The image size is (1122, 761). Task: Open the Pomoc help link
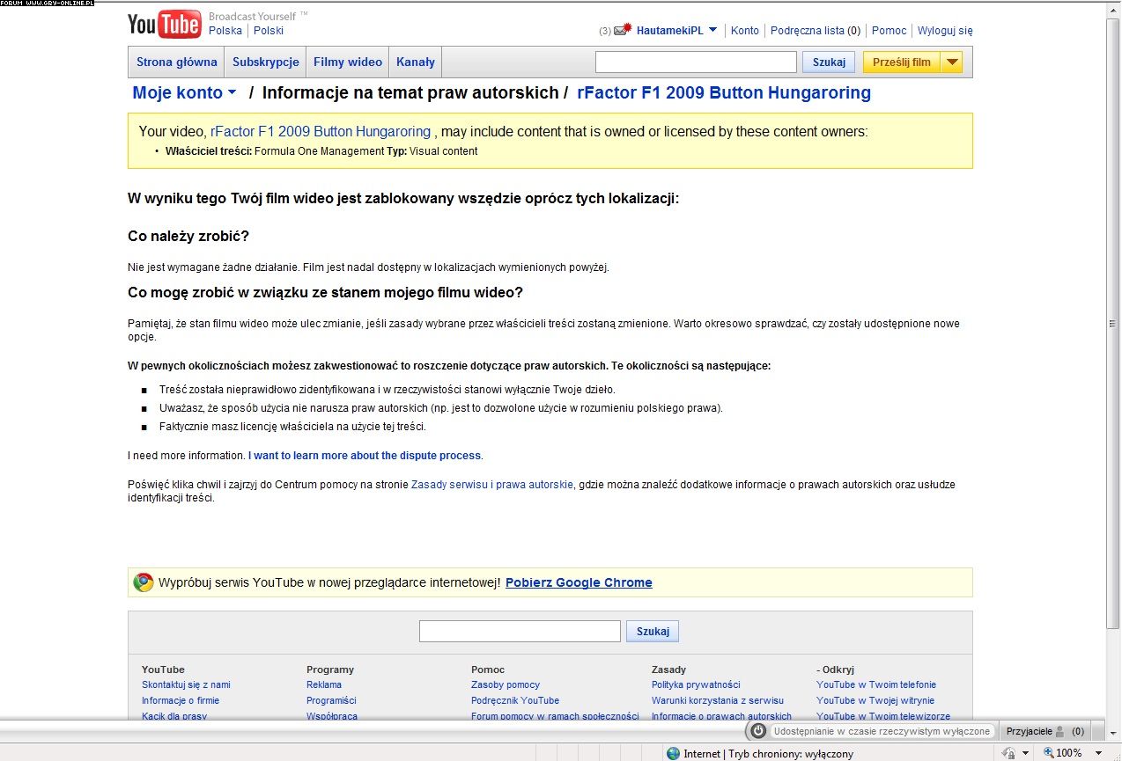tap(889, 31)
